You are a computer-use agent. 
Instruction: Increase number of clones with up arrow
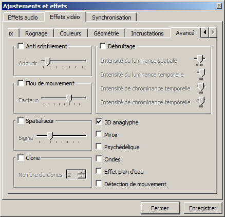[82, 172]
